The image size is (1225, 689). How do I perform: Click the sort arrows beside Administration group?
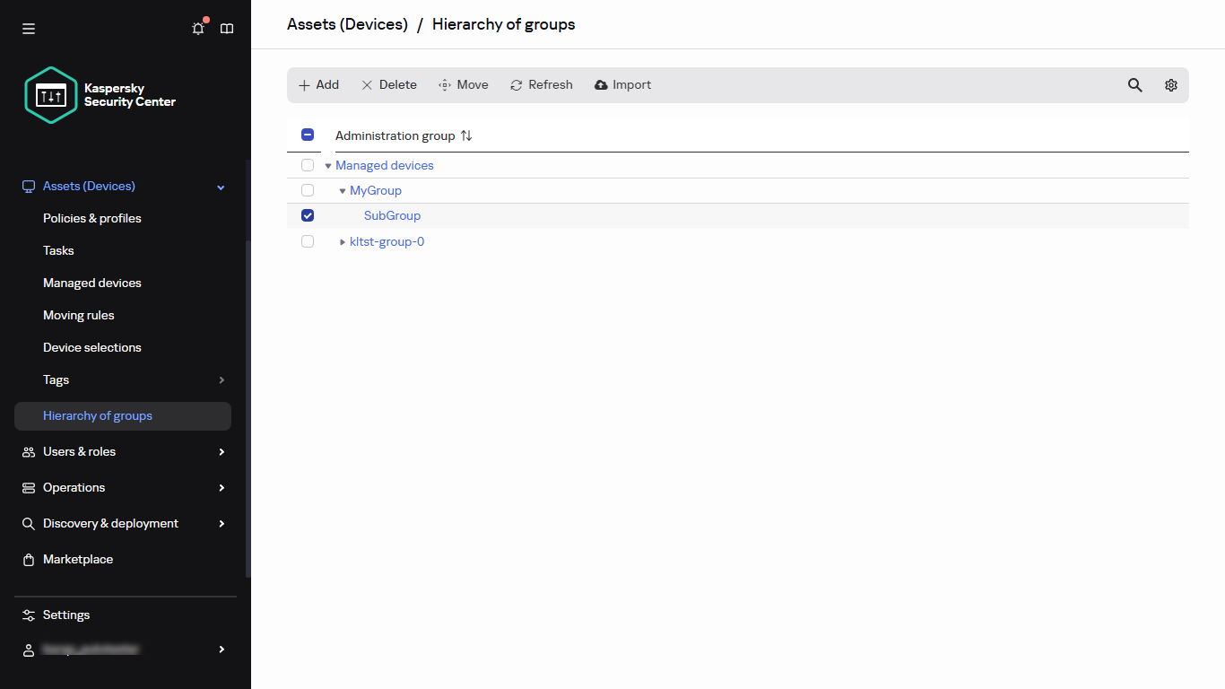pos(466,135)
